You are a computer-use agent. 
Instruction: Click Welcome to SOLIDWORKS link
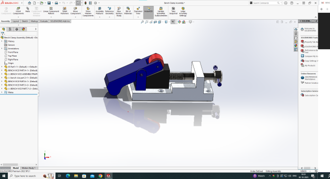point(310,30)
